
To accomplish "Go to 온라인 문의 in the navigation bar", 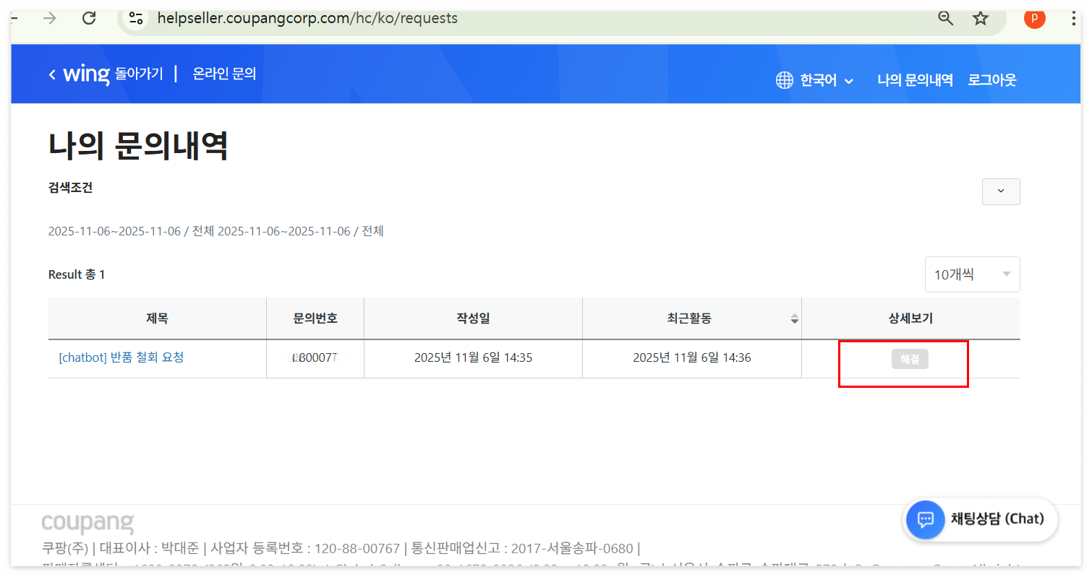I will [x=224, y=73].
